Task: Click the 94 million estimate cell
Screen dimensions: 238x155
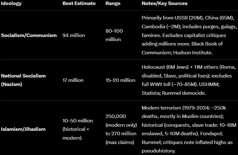Action: (x=74, y=35)
